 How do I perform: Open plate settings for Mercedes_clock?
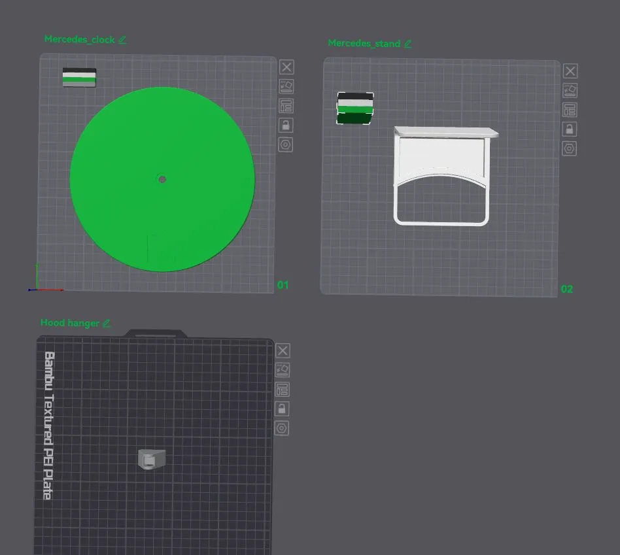point(286,144)
